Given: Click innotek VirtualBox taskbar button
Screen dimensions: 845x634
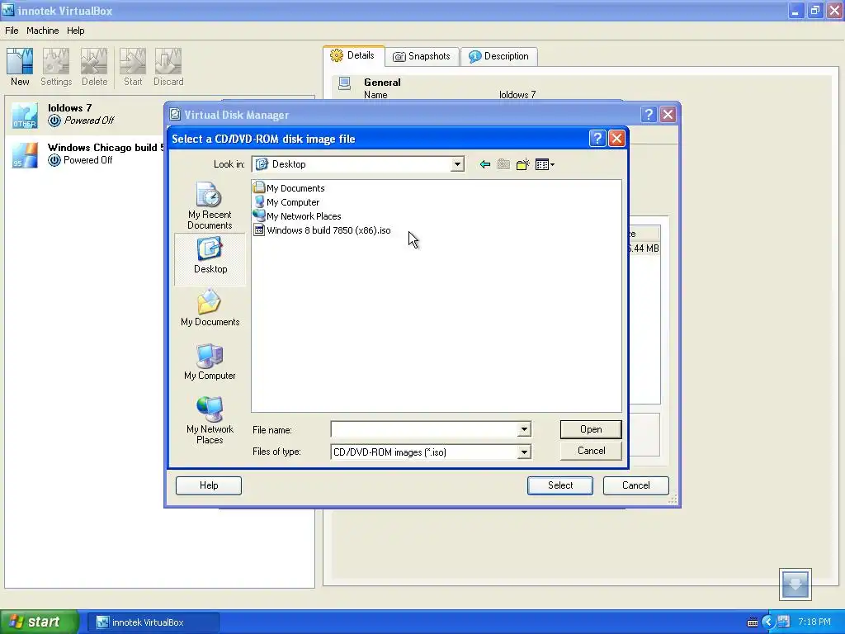Looking at the screenshot, I should 153,622.
